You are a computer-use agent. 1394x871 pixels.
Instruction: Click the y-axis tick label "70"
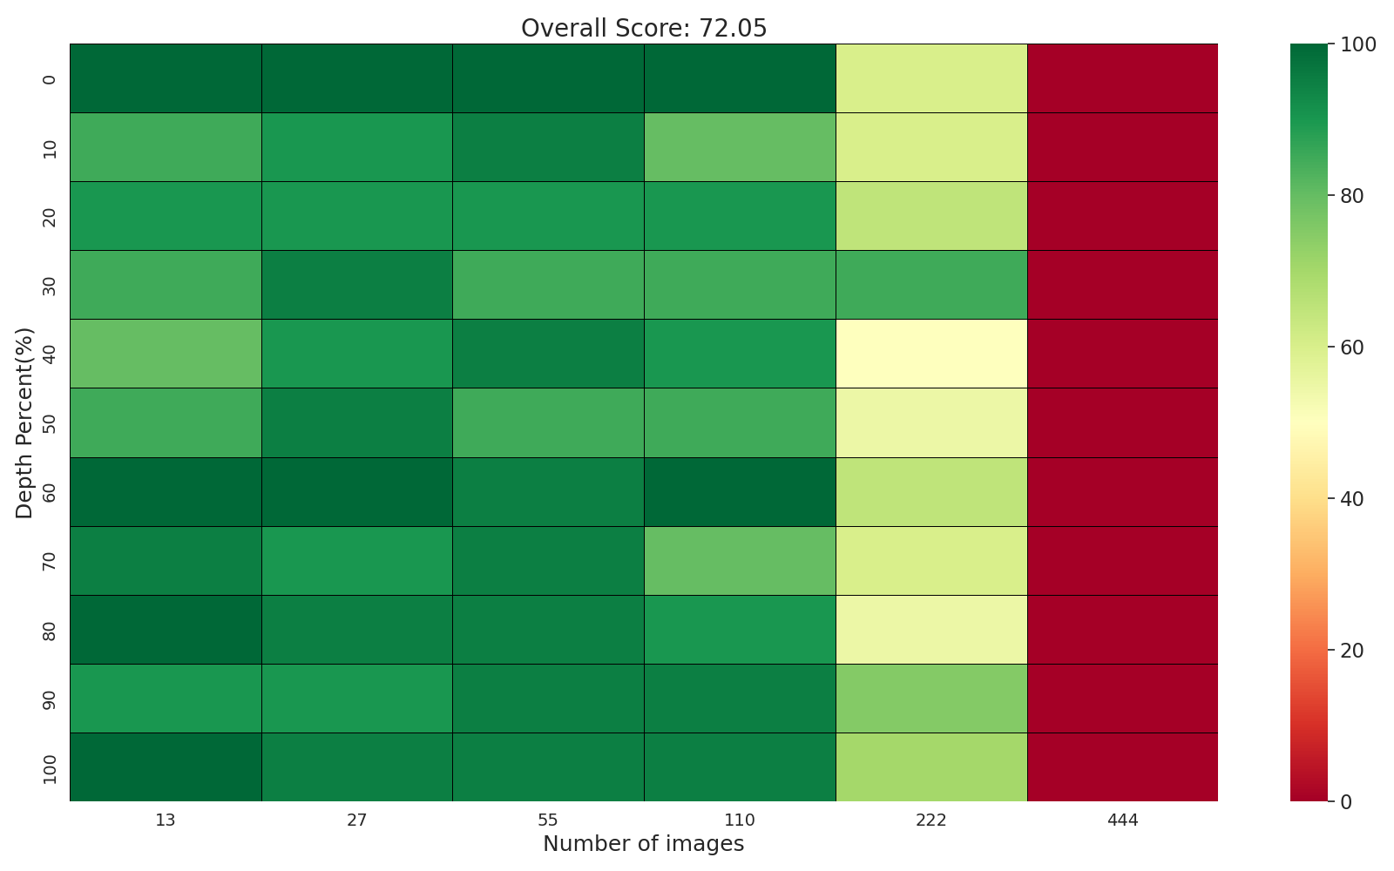[50, 560]
